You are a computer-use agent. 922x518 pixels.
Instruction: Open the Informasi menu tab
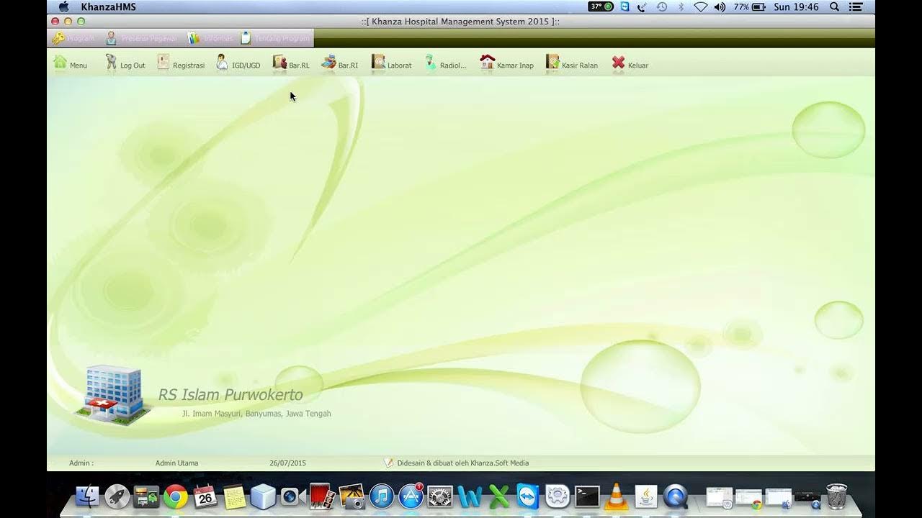210,38
